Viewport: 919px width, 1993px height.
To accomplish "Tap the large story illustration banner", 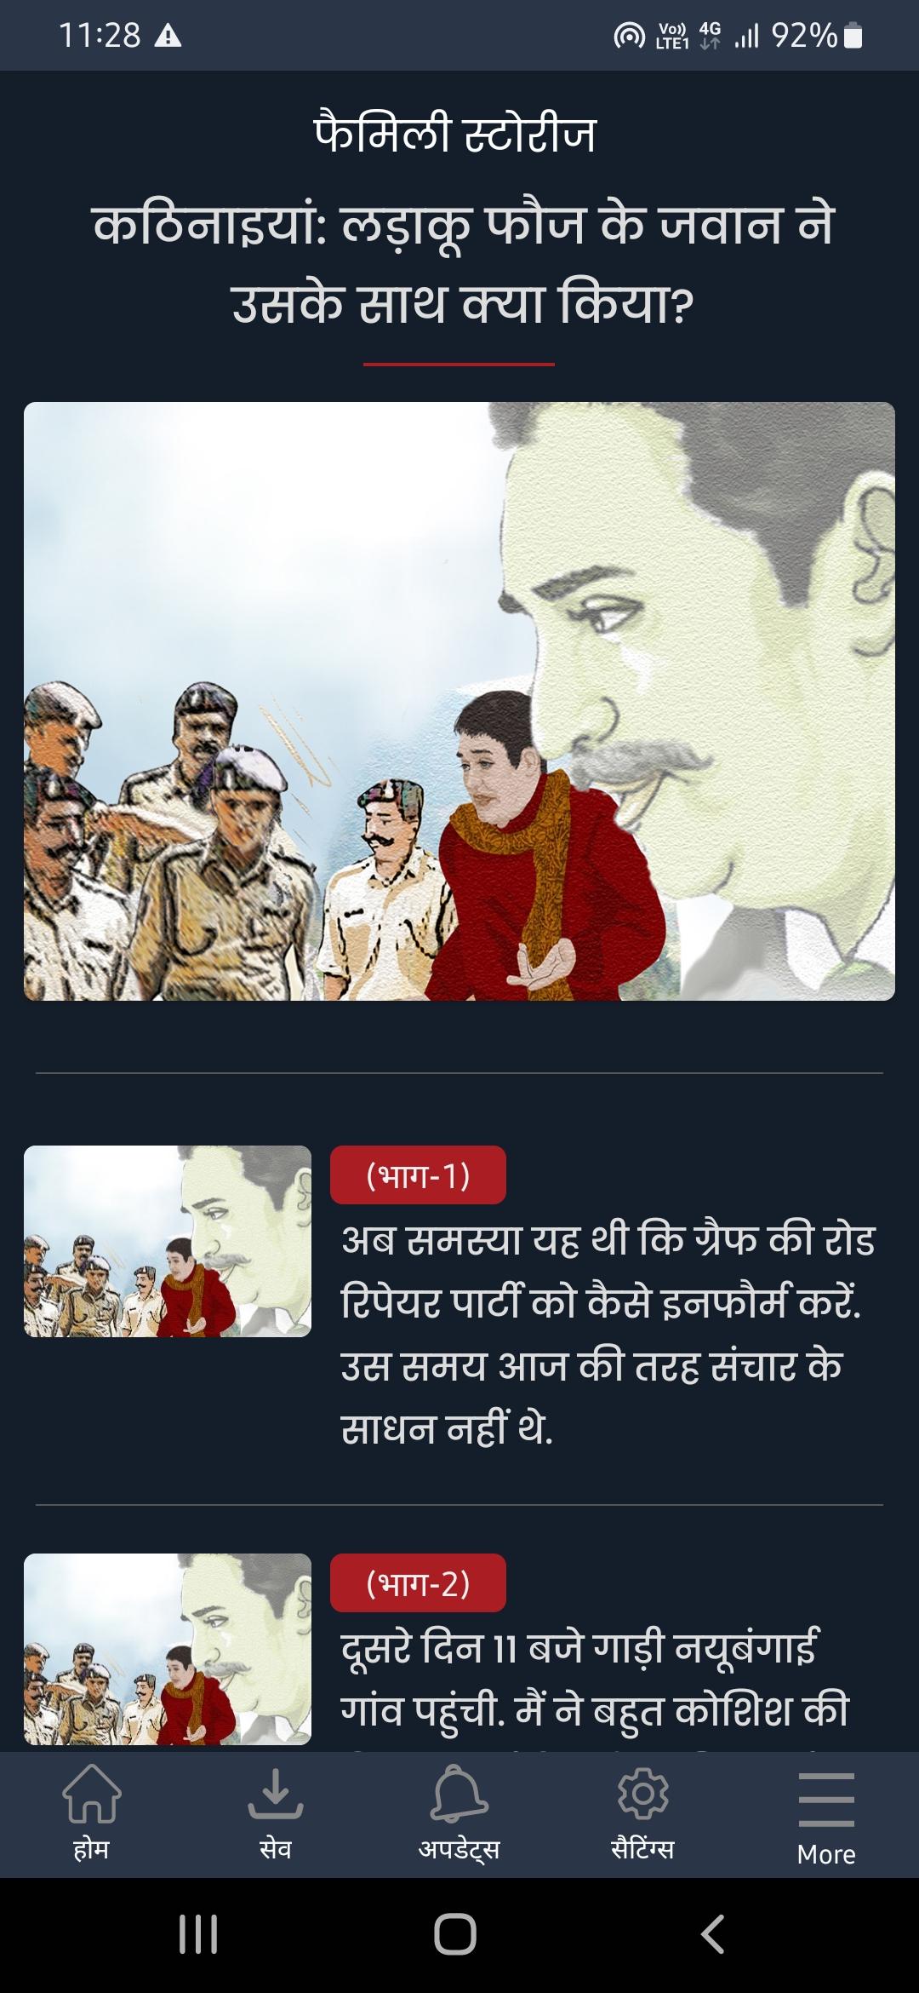I will 459,701.
